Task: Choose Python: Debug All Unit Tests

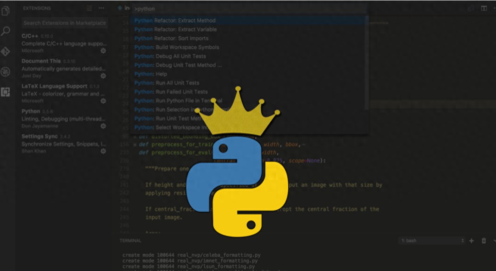Action: click(x=248, y=56)
